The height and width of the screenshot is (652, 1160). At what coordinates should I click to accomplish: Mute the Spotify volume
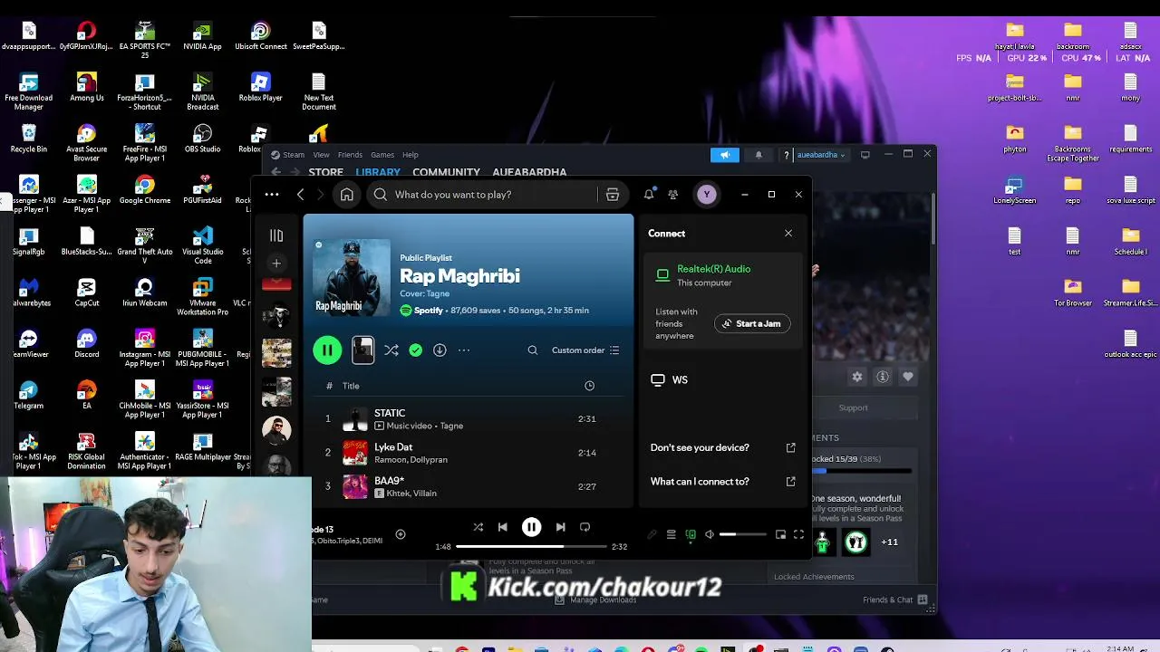tap(710, 534)
